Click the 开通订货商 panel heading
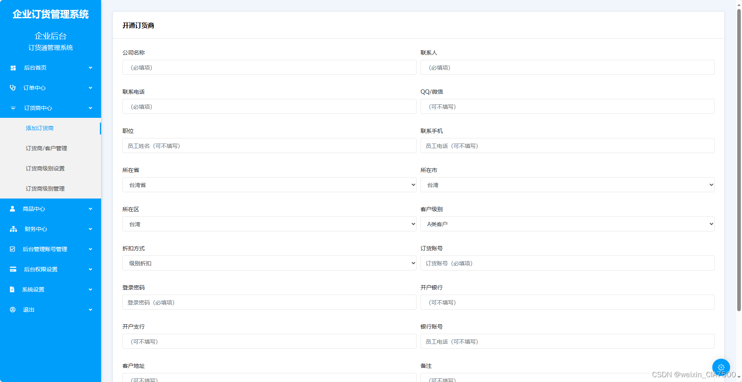The width and height of the screenshot is (742, 382). pyautogui.click(x=138, y=25)
